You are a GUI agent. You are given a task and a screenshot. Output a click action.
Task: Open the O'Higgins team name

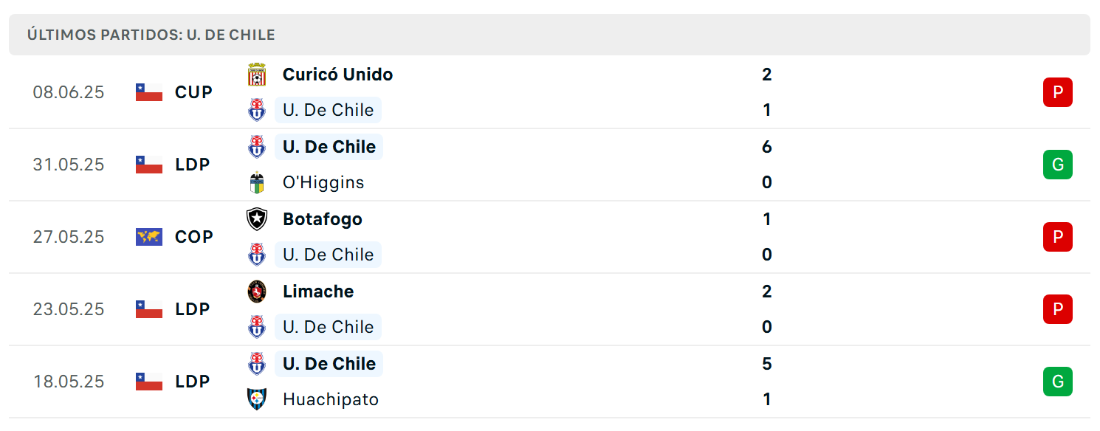point(323,182)
